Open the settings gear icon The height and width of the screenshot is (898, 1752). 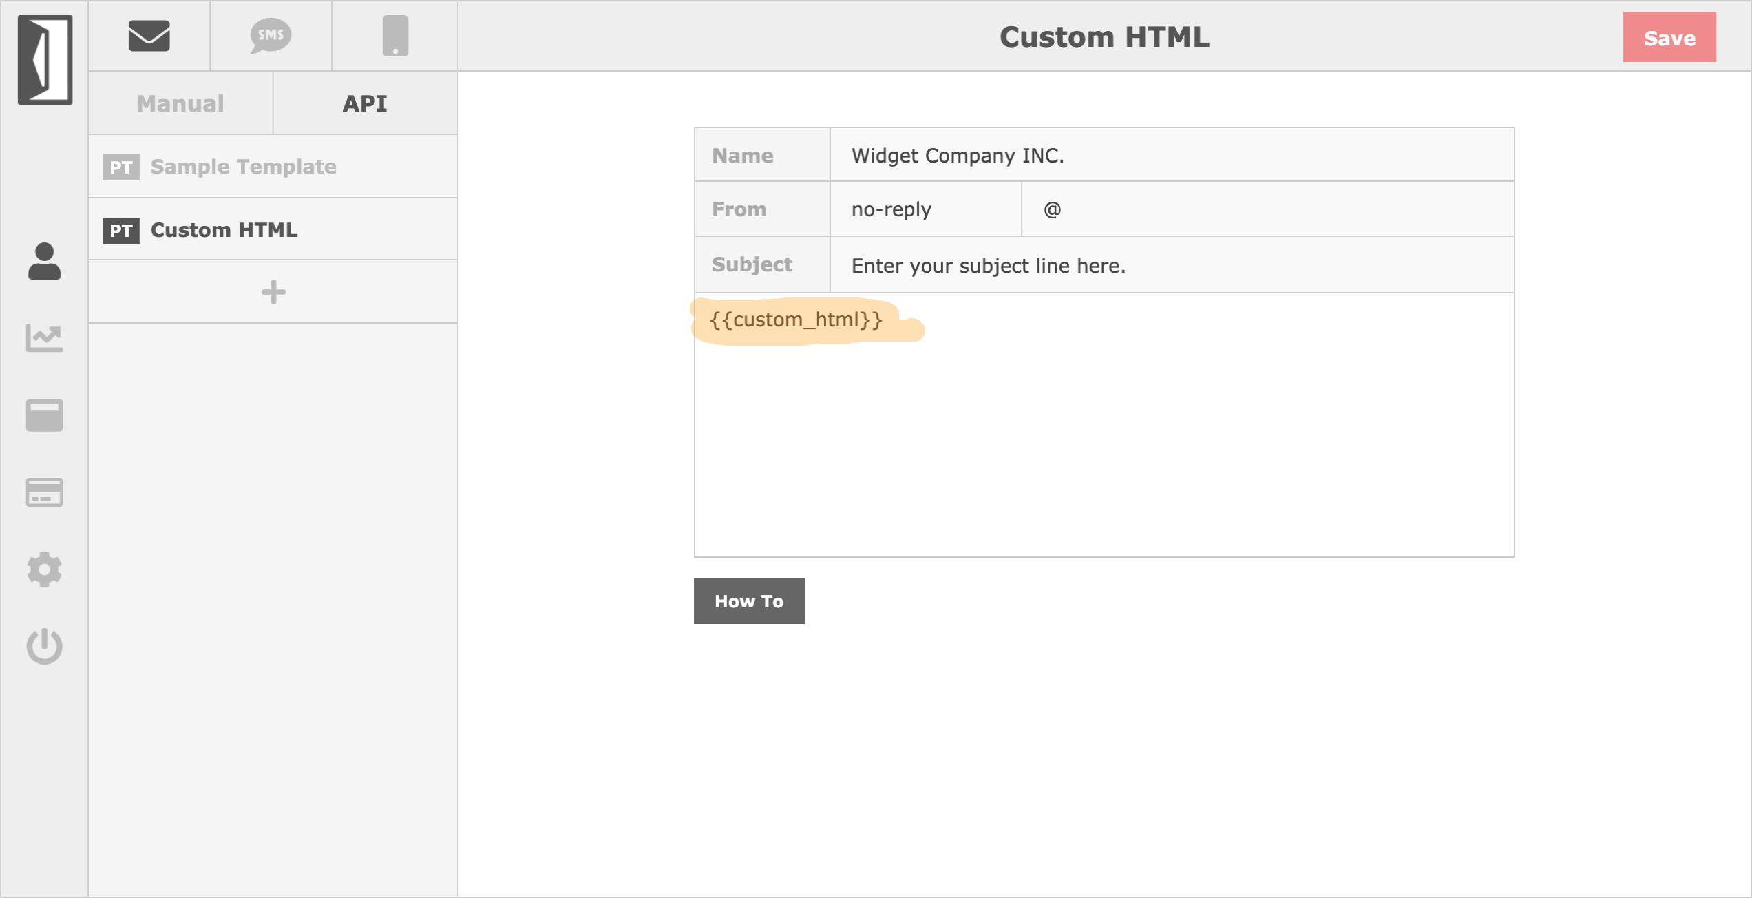pyautogui.click(x=45, y=570)
